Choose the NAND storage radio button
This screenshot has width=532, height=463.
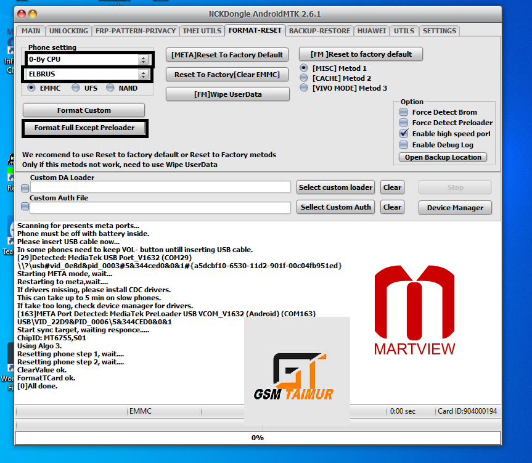click(x=110, y=88)
